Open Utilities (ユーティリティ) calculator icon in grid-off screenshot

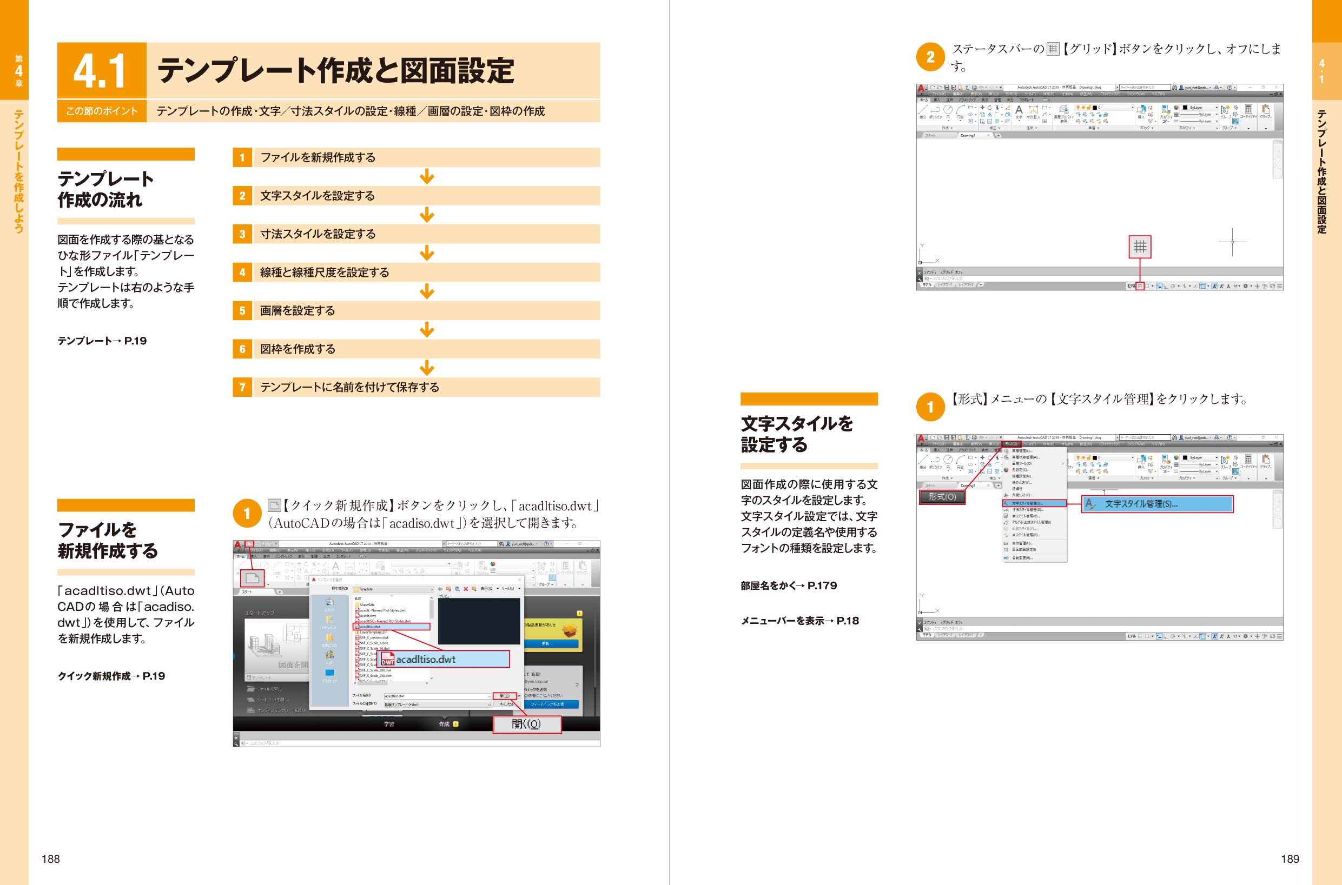click(1249, 111)
